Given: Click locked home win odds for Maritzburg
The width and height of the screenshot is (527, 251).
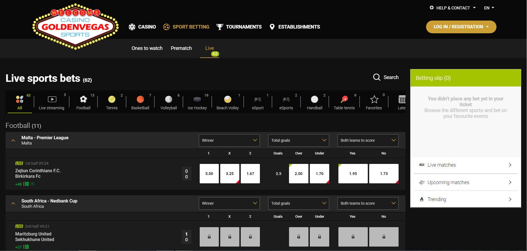Looking at the screenshot, I should [209, 237].
